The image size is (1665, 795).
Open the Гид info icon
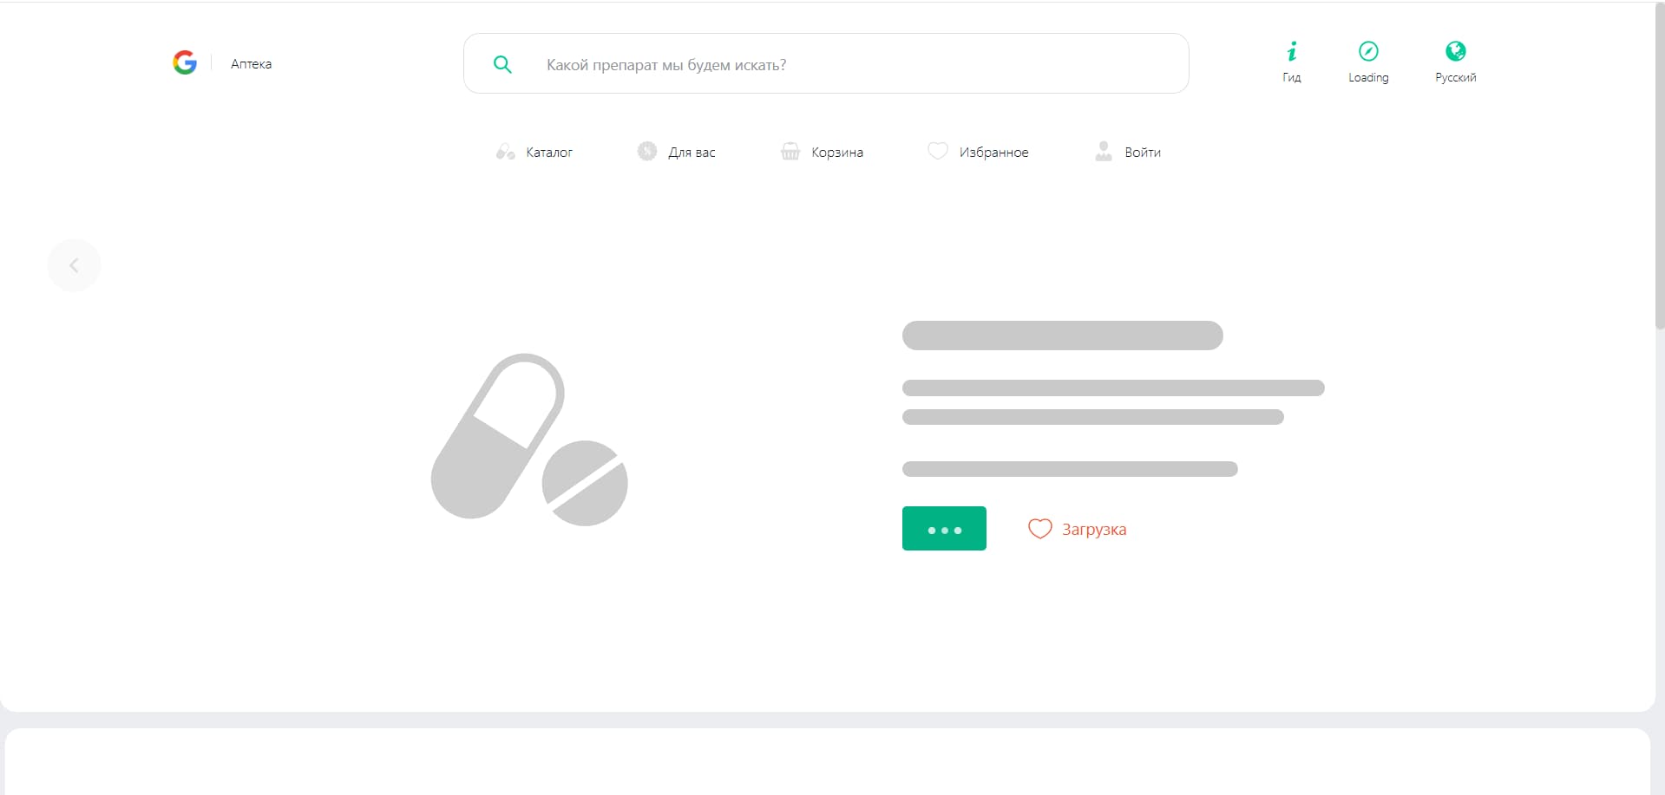pos(1291,52)
